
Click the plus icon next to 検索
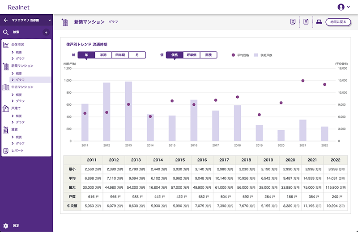tap(46, 33)
